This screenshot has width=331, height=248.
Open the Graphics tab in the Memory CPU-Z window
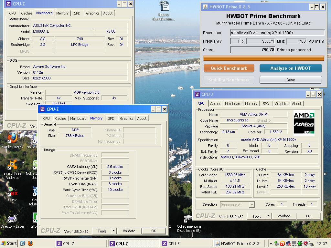[126, 119]
